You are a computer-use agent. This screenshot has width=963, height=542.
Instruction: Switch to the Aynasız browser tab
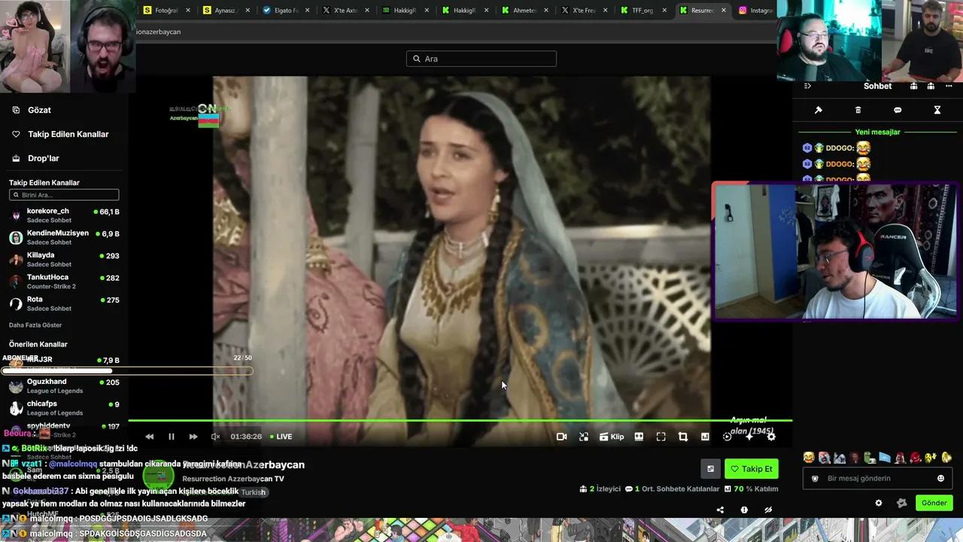[x=226, y=11]
